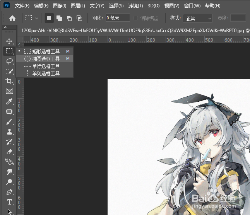This screenshot has height=215, width=250.
Task: Select the Dodge tool
Action: (x=9, y=182)
